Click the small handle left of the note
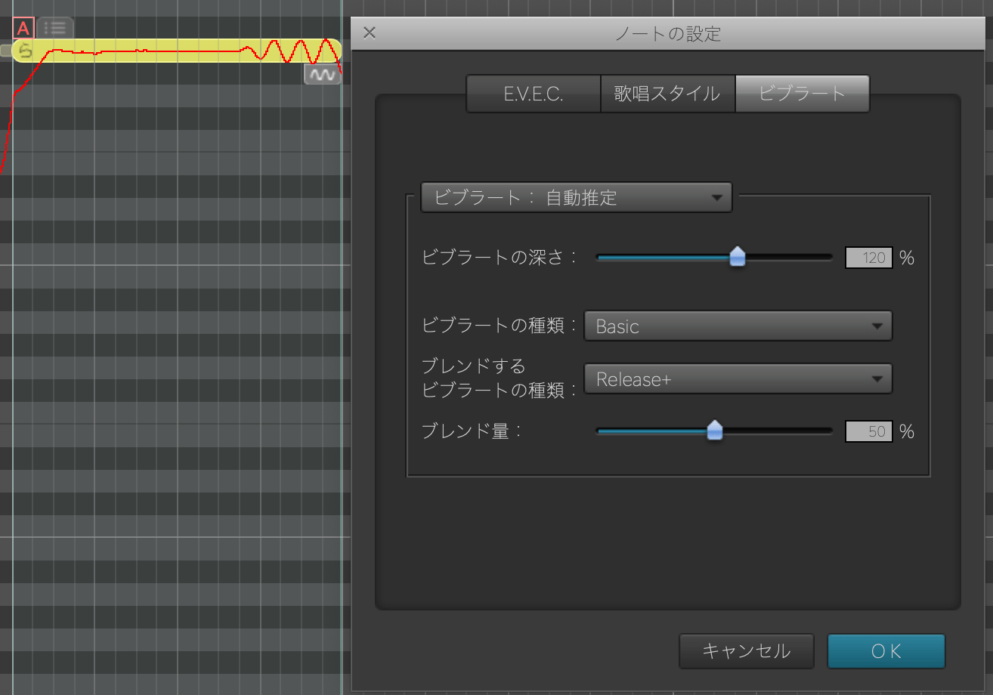The image size is (993, 695). click(x=6, y=51)
